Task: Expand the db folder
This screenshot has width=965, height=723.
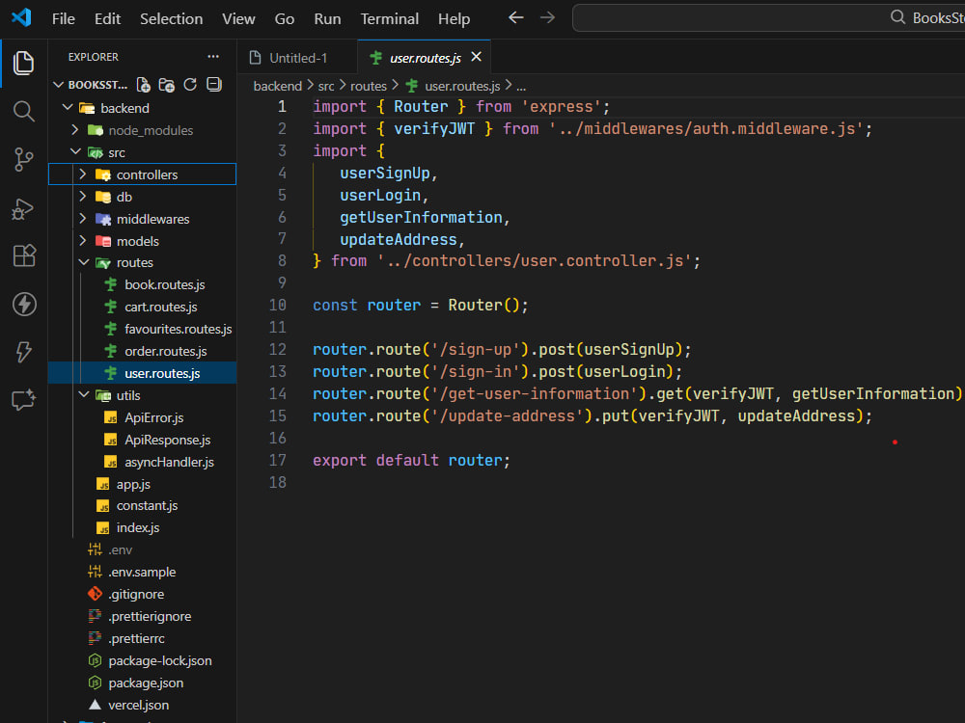Action: pos(142,197)
